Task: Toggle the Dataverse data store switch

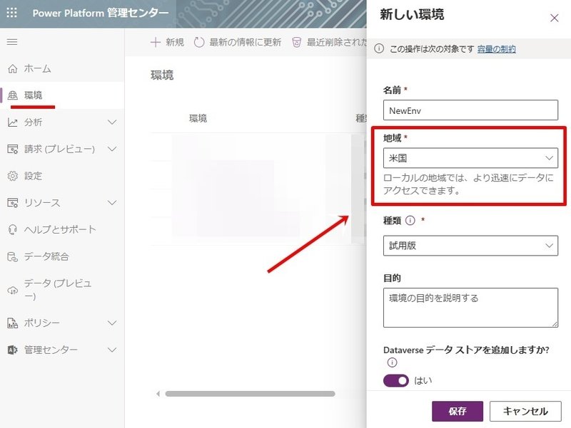Action: point(396,380)
